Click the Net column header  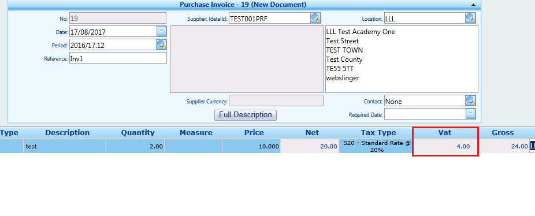tap(312, 133)
